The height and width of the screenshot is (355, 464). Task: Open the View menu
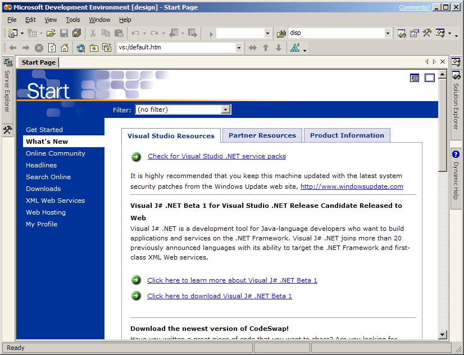(51, 20)
